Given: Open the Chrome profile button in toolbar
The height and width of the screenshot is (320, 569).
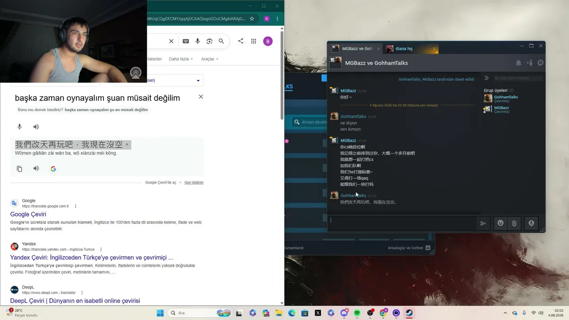Looking at the screenshot, I should click(x=267, y=19).
